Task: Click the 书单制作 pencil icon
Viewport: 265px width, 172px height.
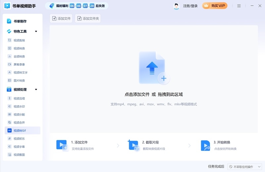Action: coord(9,21)
